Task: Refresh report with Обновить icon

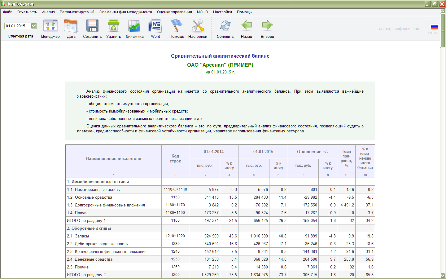Action: click(225, 26)
